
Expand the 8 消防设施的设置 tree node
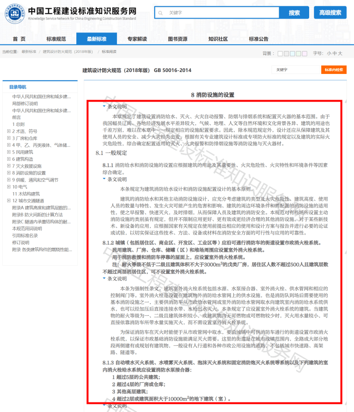pyautogui.click(x=9, y=173)
